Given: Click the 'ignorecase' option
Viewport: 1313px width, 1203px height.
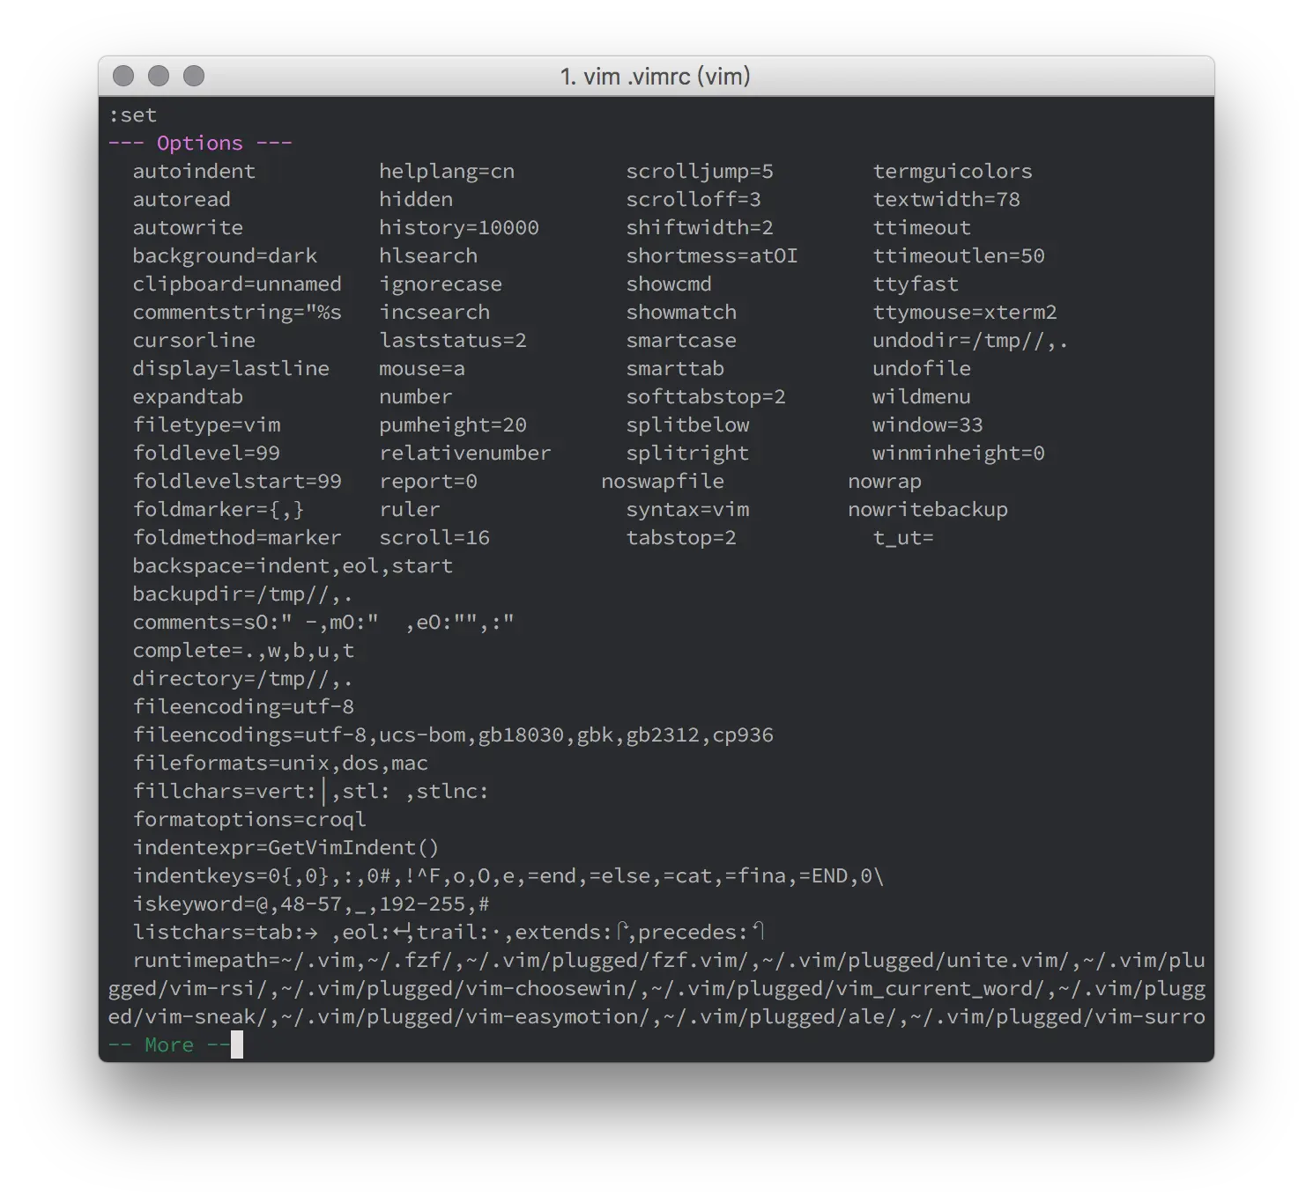Looking at the screenshot, I should [x=441, y=284].
